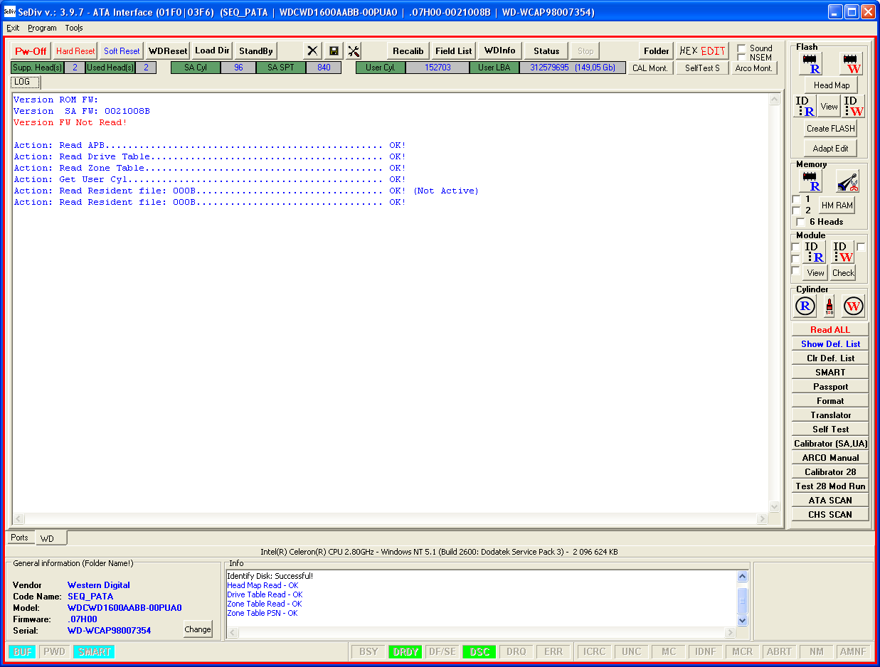The height and width of the screenshot is (667, 880).
Task: Open the crossed tools settings icon
Action: click(x=354, y=51)
